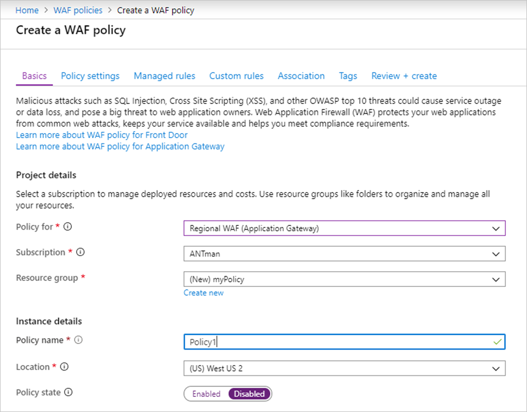527x412 pixels.
Task: Select the Tags tab
Action: coord(347,76)
